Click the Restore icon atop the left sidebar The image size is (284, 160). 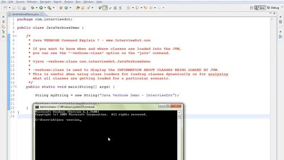point(4,17)
